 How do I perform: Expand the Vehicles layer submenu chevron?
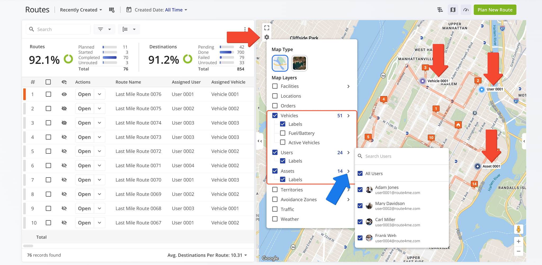[x=348, y=116]
